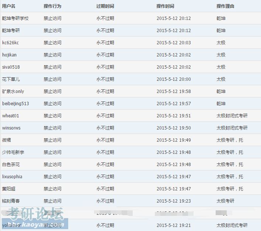The height and width of the screenshot is (231, 261).
Task: Select username winsorws
Action: pyautogui.click(x=11, y=128)
